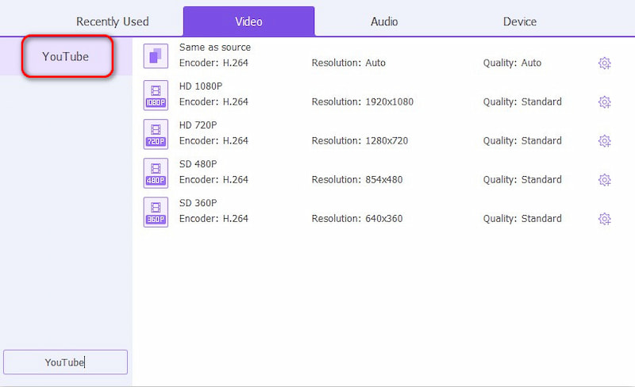The image size is (635, 387).
Task: Switch to the Recently Used tab
Action: (x=112, y=21)
